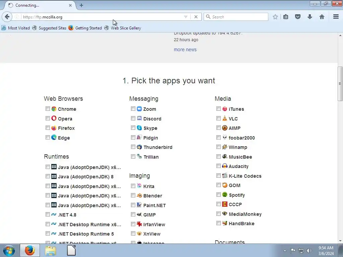Image resolution: width=343 pixels, height=257 pixels.
Task: Check the Opera checkbox
Action: [x=48, y=118]
